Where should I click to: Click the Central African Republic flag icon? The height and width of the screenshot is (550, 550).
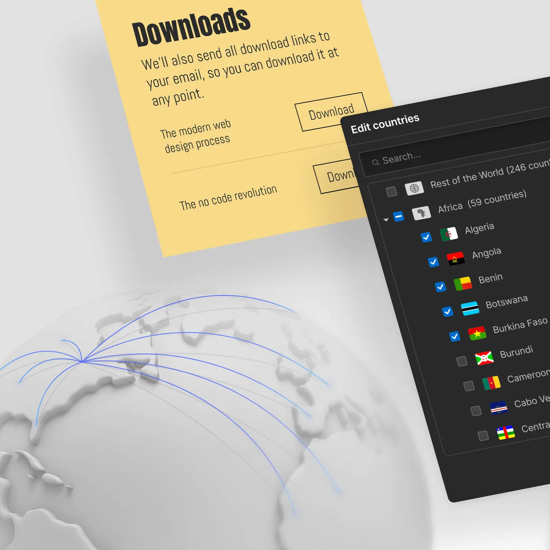tap(506, 432)
